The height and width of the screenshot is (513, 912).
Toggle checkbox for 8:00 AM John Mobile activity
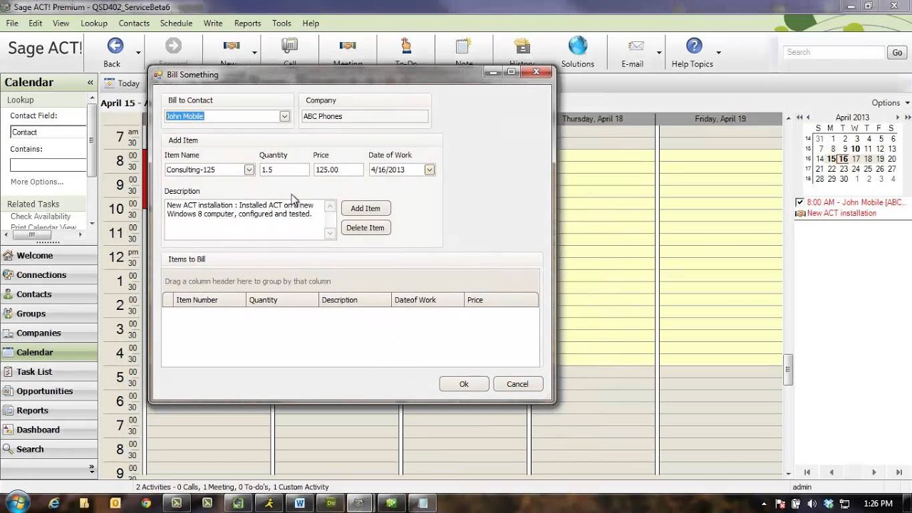(799, 202)
